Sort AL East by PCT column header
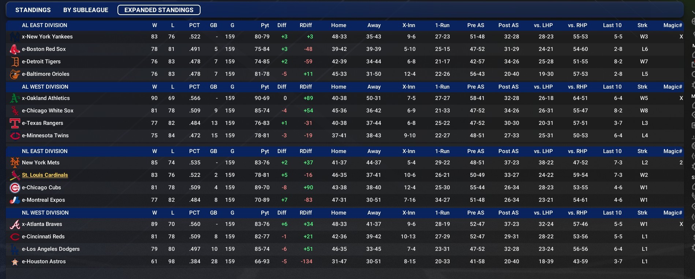Image resolution: width=695 pixels, height=279 pixels. point(194,25)
